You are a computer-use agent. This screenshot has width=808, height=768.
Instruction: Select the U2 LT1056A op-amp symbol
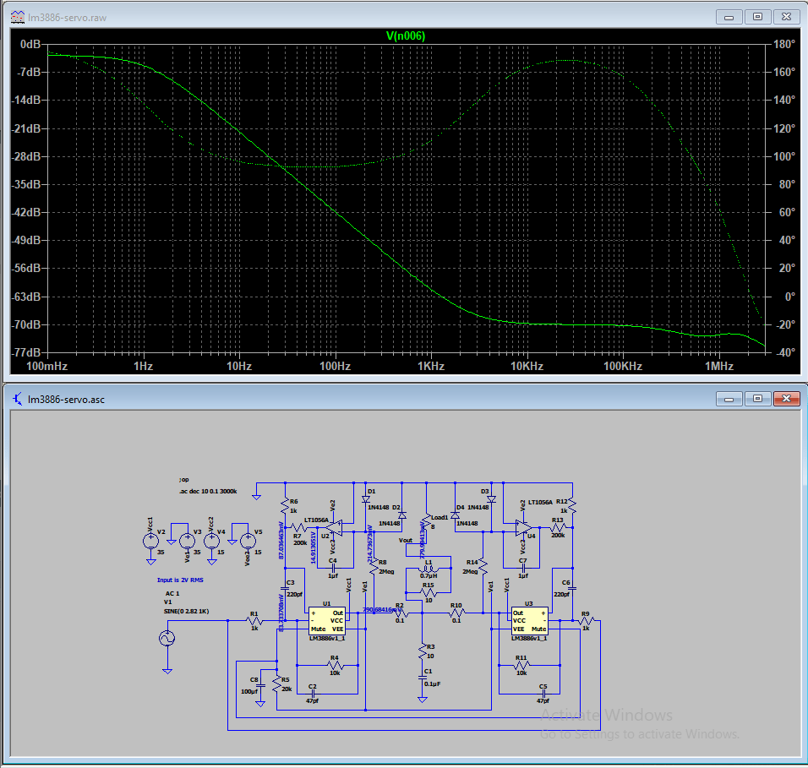pyautogui.click(x=334, y=527)
